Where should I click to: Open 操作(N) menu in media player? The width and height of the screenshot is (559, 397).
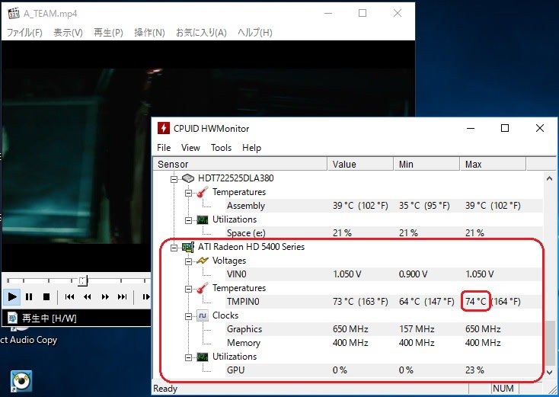coord(149,33)
